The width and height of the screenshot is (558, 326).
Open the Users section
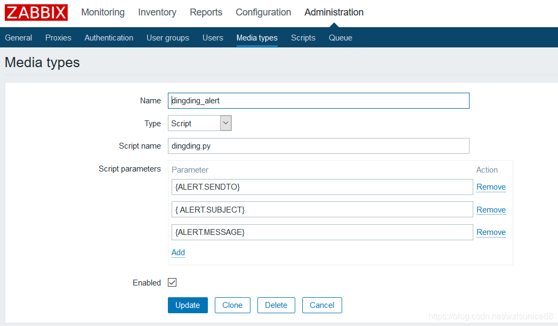[x=213, y=38]
